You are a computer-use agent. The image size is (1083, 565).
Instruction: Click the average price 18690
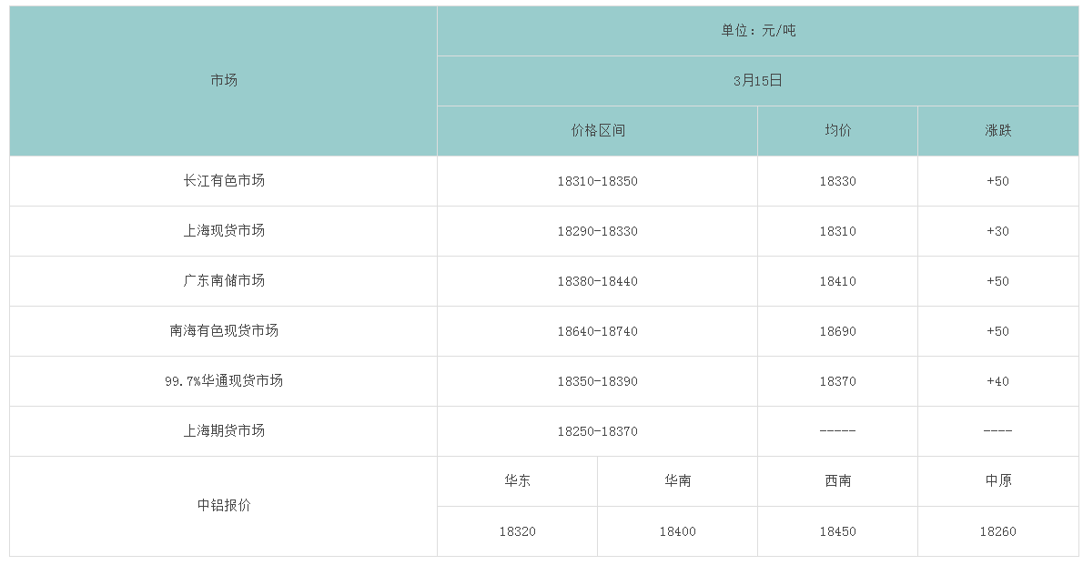837,331
